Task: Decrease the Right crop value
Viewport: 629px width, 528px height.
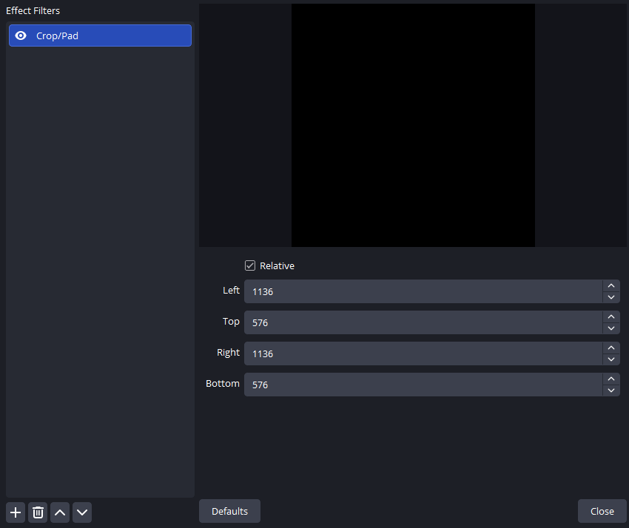Action: [x=611, y=359]
